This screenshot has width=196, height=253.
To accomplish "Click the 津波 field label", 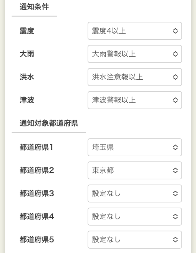I will pos(27,100).
